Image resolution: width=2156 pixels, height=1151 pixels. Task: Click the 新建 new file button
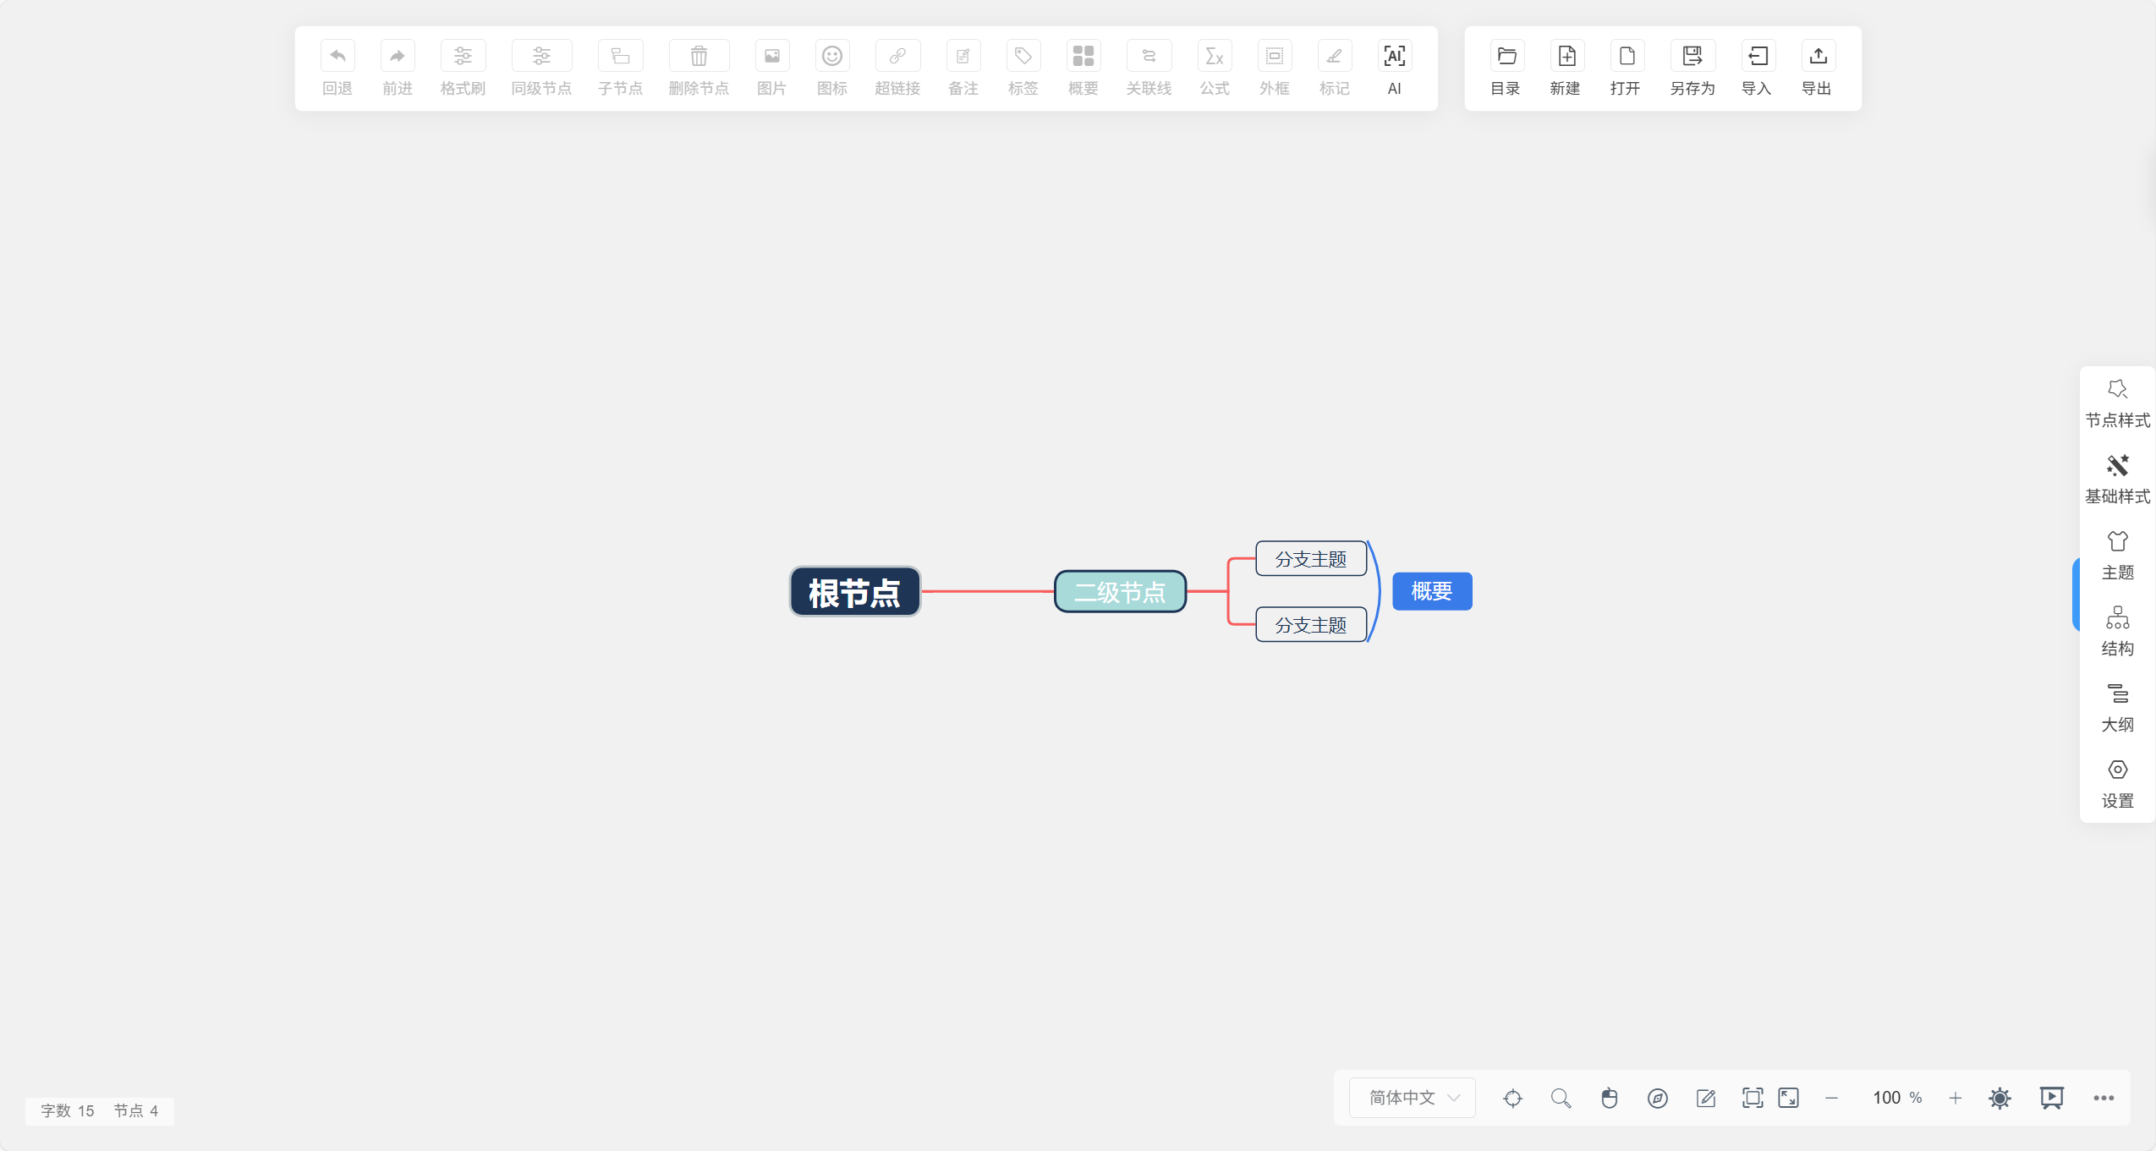pyautogui.click(x=1566, y=58)
